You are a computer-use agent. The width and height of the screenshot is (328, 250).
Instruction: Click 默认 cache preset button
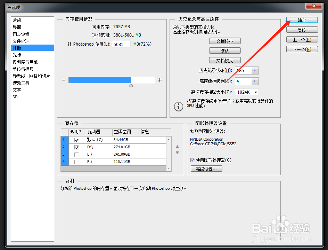[x=225, y=50]
